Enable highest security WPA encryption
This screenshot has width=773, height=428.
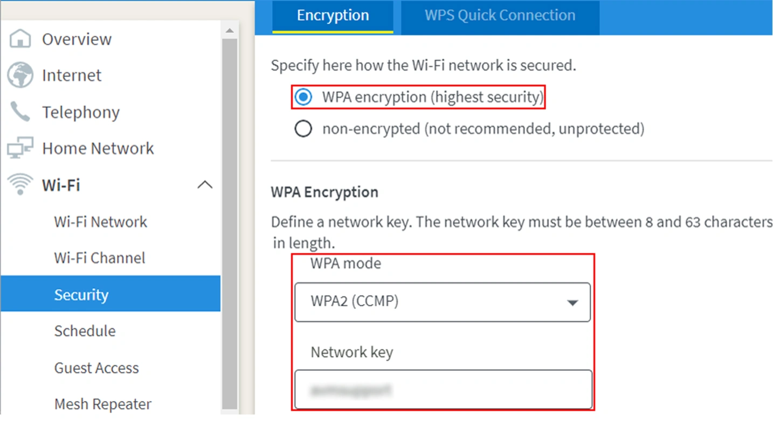pyautogui.click(x=303, y=97)
